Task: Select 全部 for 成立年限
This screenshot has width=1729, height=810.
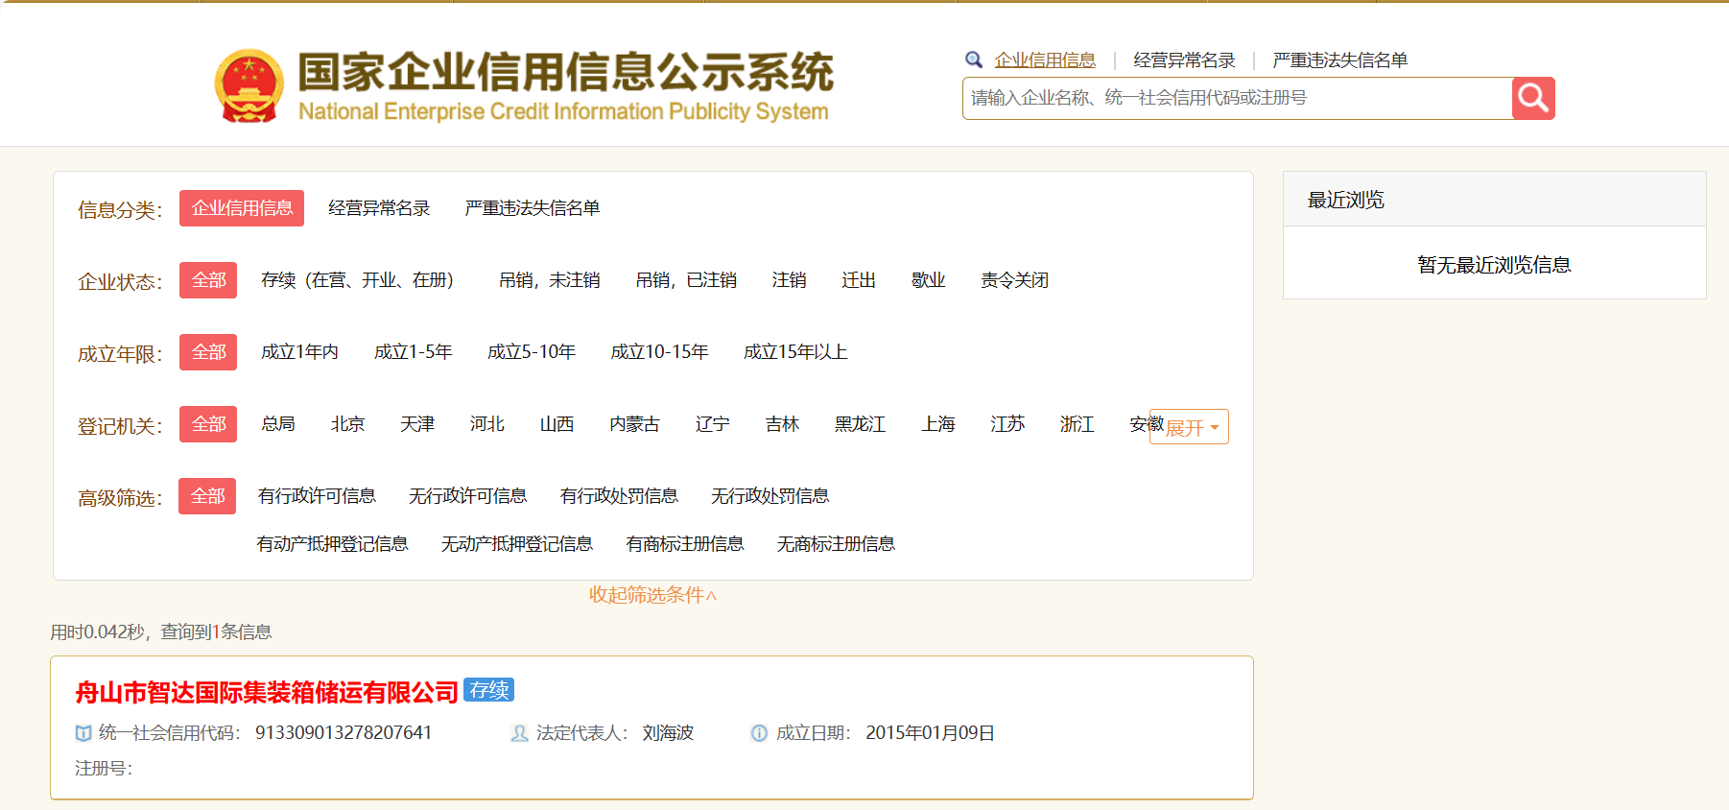Action: pos(208,352)
